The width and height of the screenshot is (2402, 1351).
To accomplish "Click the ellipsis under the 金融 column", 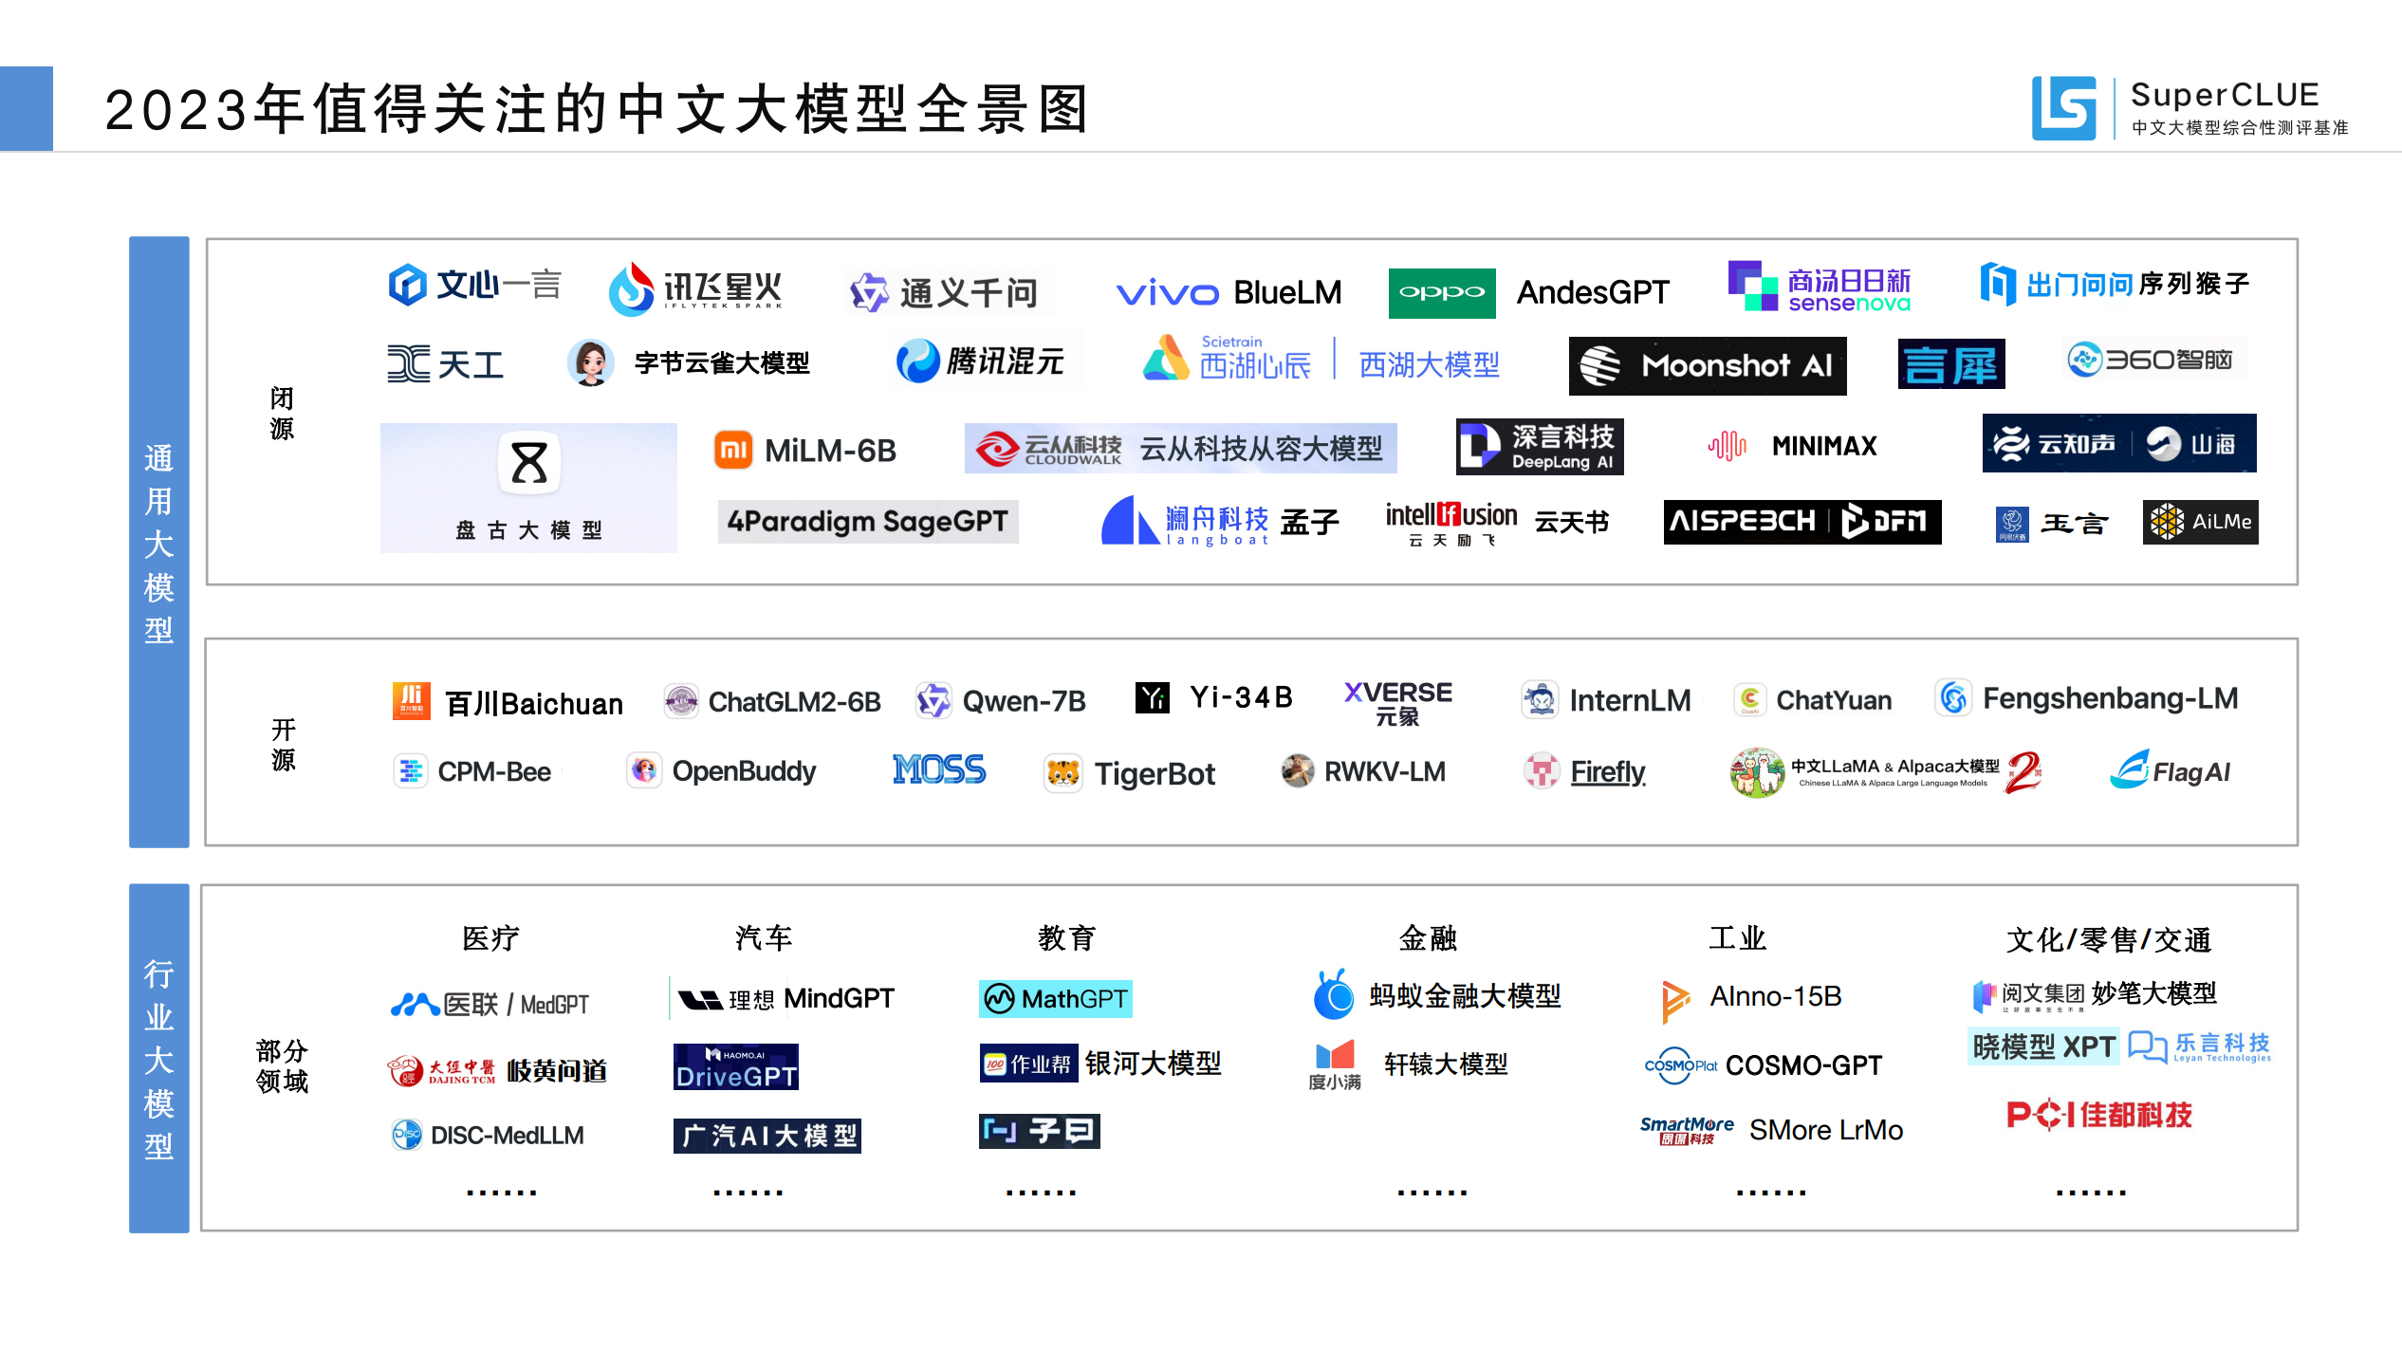I will click(x=1432, y=1192).
